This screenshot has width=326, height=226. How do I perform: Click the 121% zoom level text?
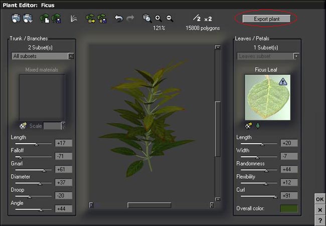(x=159, y=28)
